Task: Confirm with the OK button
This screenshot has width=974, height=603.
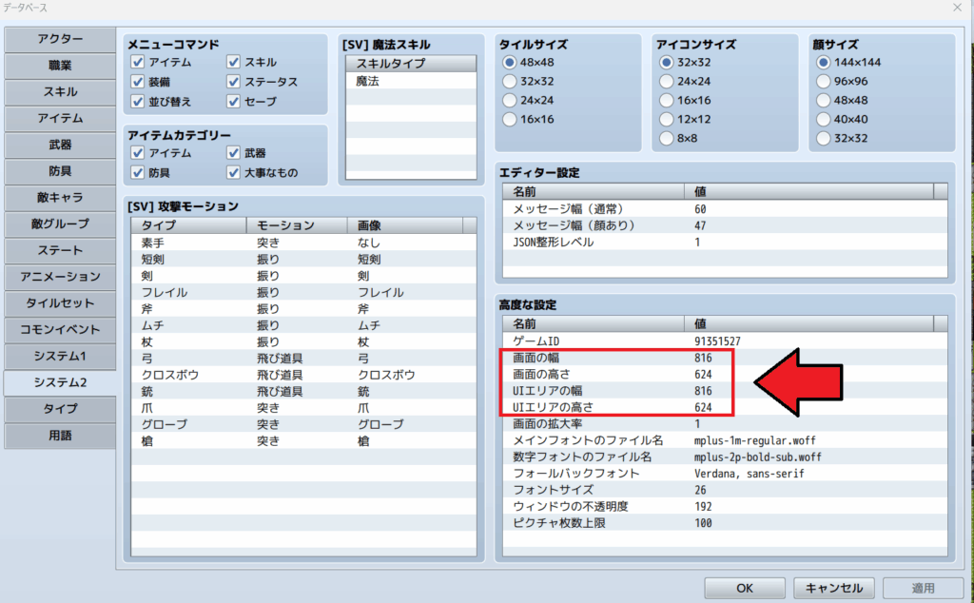Action: pyautogui.click(x=744, y=588)
